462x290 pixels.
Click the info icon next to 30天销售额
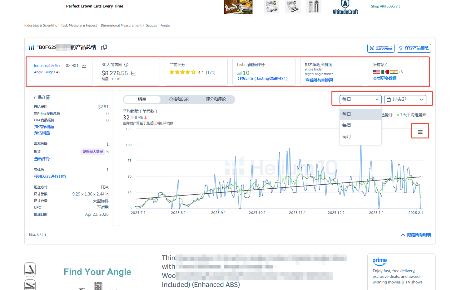point(127,65)
